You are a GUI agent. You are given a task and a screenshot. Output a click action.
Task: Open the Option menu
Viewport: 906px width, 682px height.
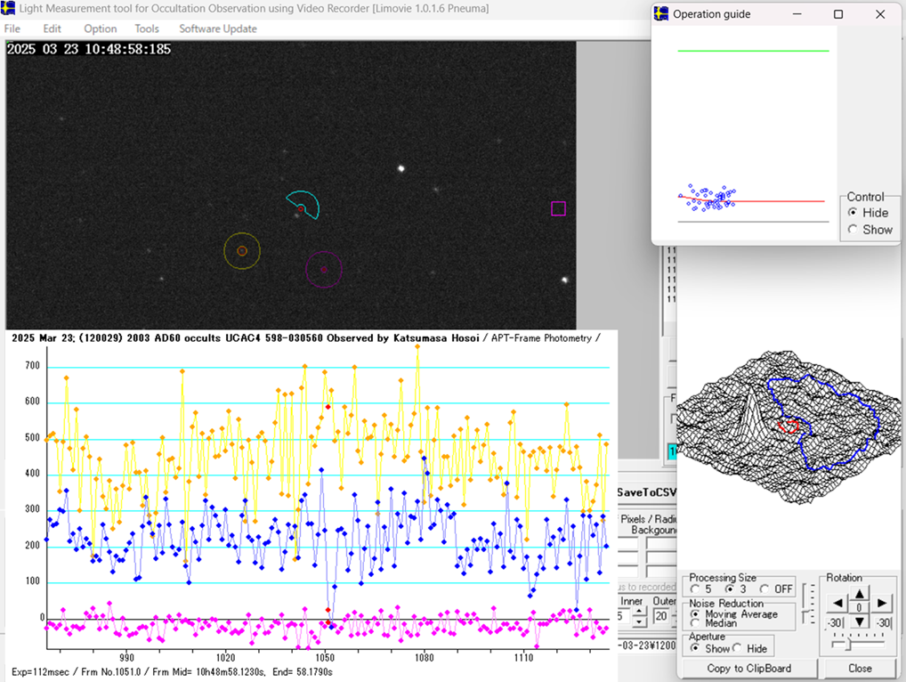101,28
